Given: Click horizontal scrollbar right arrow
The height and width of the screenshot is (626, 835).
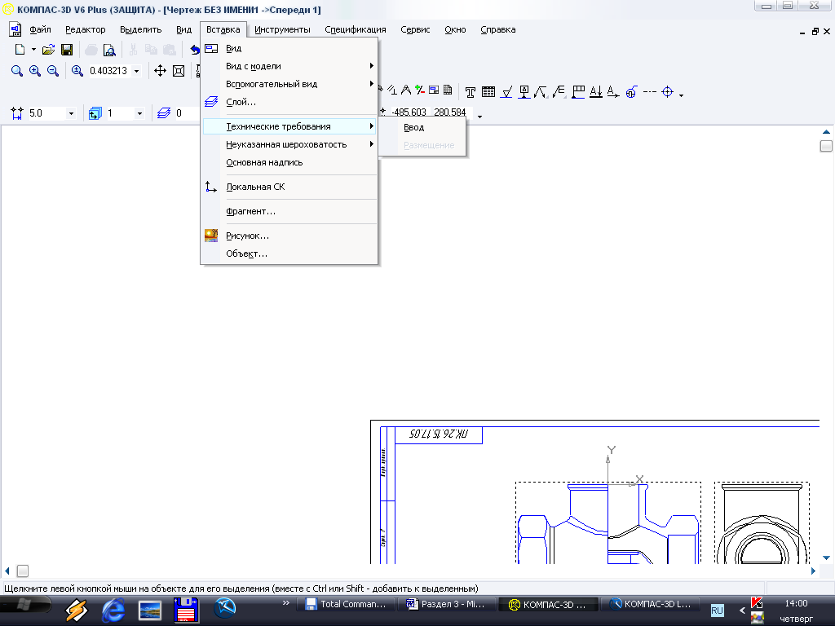Looking at the screenshot, I should 813,571.
